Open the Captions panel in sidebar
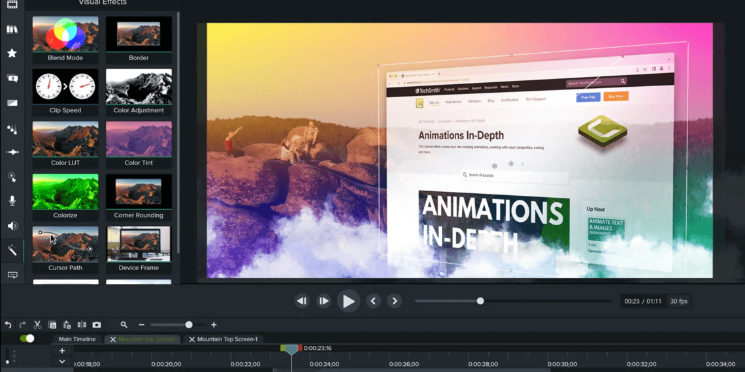 [12, 275]
